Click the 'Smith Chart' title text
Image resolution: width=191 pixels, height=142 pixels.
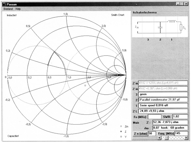118,15
